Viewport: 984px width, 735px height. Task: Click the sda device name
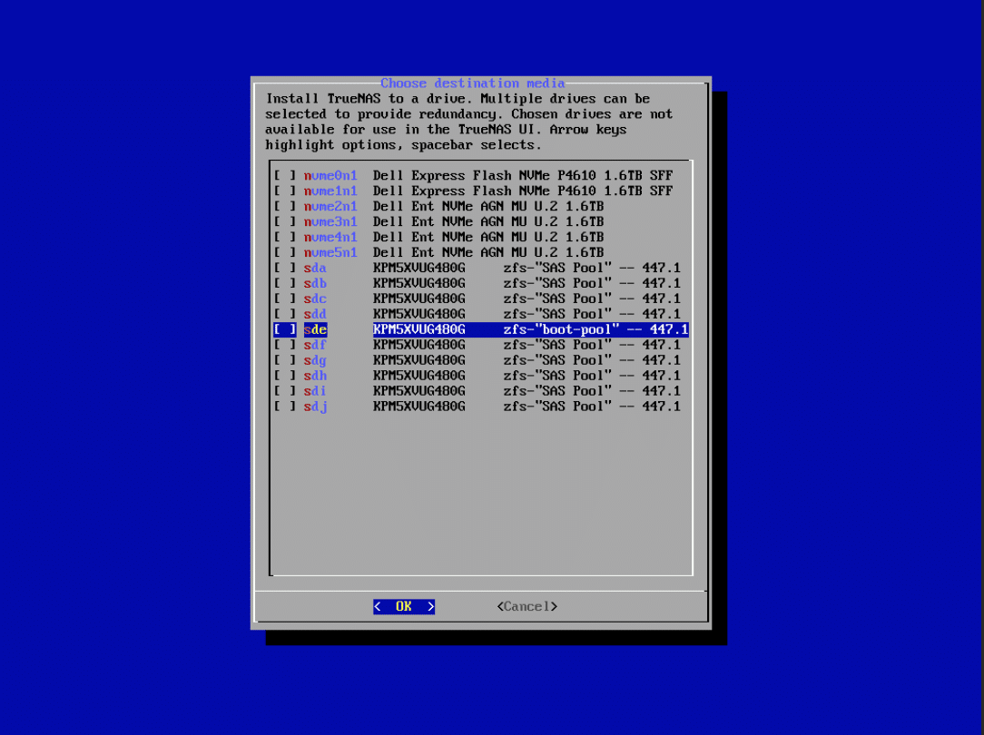(315, 268)
